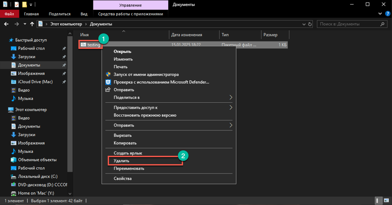Expand address bar history dropdown
This screenshot has height=205, width=392.
[x=304, y=24]
